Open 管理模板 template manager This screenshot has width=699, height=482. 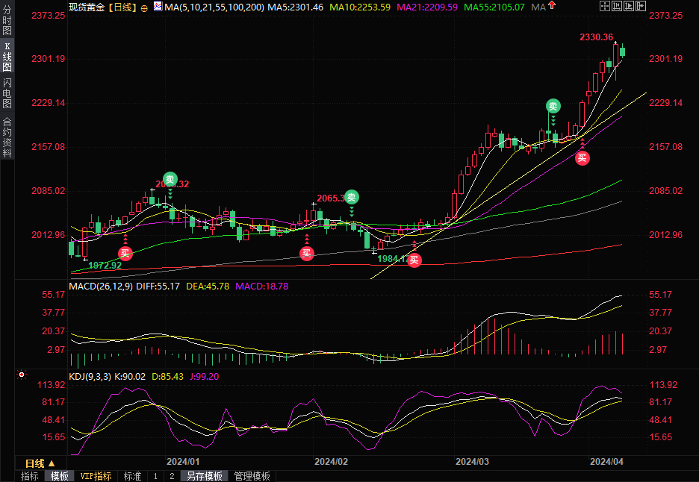(x=252, y=476)
